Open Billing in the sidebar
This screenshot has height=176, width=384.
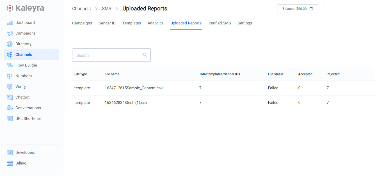tap(31, 163)
